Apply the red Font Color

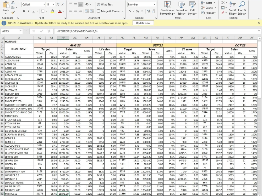[60, 11]
